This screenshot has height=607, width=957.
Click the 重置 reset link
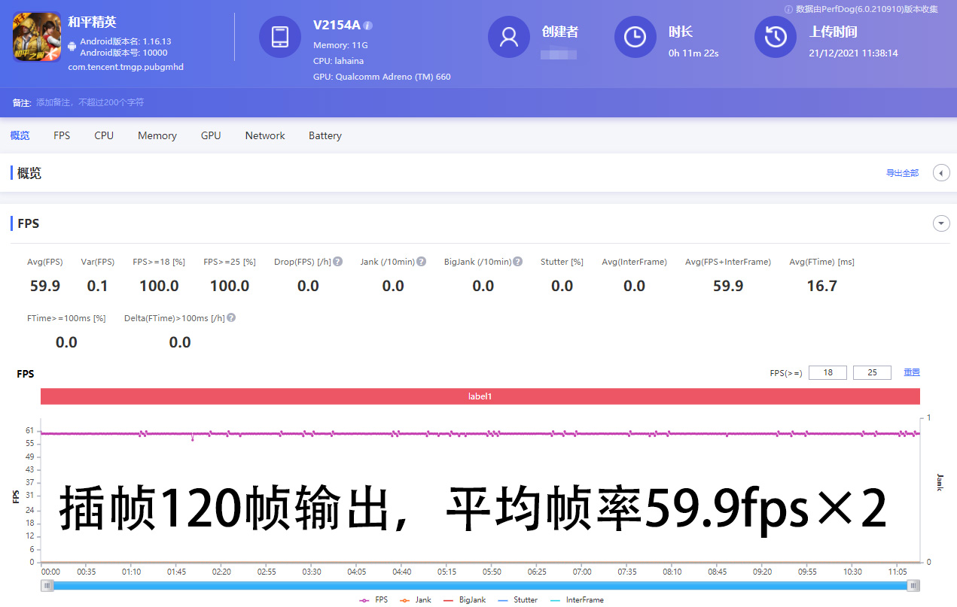(x=911, y=372)
